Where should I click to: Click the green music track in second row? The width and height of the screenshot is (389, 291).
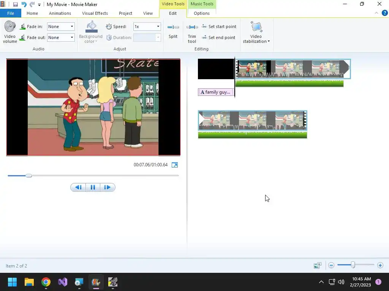click(x=253, y=135)
